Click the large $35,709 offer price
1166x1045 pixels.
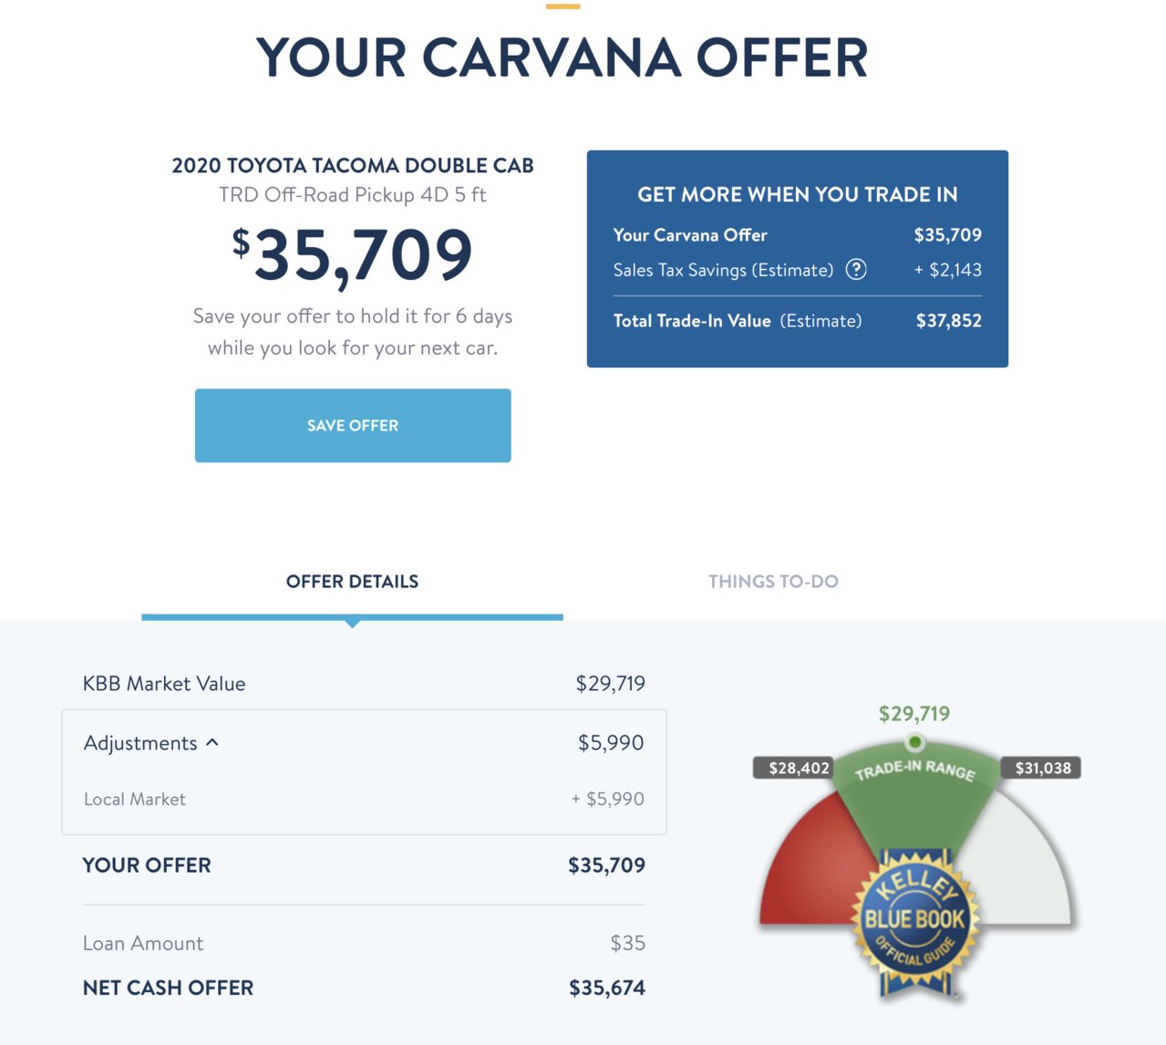(353, 254)
